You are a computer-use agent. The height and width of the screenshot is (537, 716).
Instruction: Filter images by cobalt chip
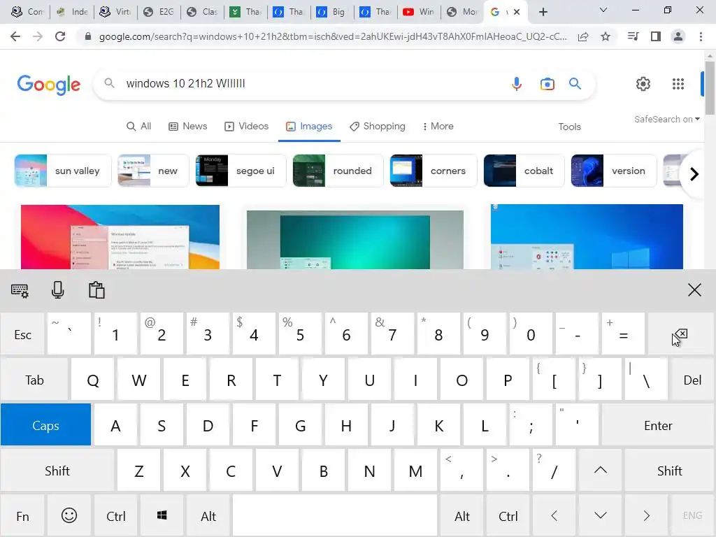pyautogui.click(x=524, y=171)
